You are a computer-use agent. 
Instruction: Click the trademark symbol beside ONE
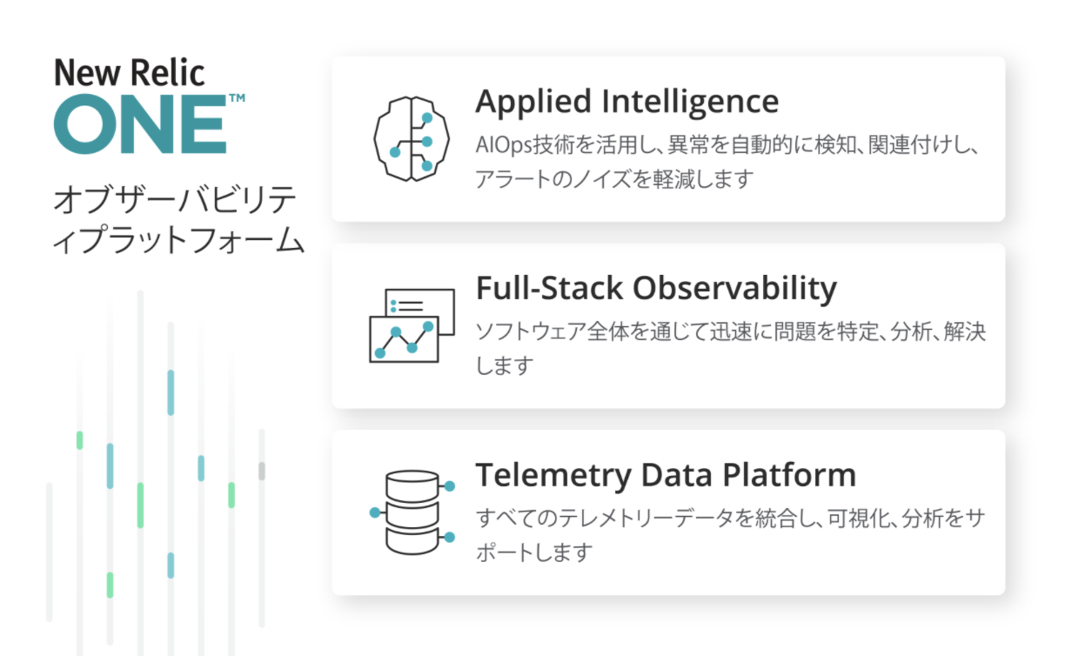tap(237, 99)
